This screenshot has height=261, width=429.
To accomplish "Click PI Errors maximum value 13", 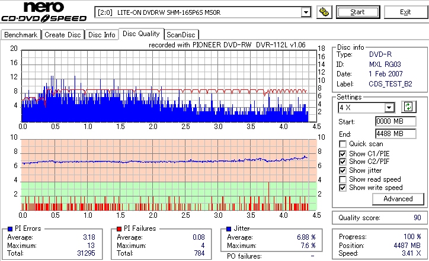I will pyautogui.click(x=91, y=246).
